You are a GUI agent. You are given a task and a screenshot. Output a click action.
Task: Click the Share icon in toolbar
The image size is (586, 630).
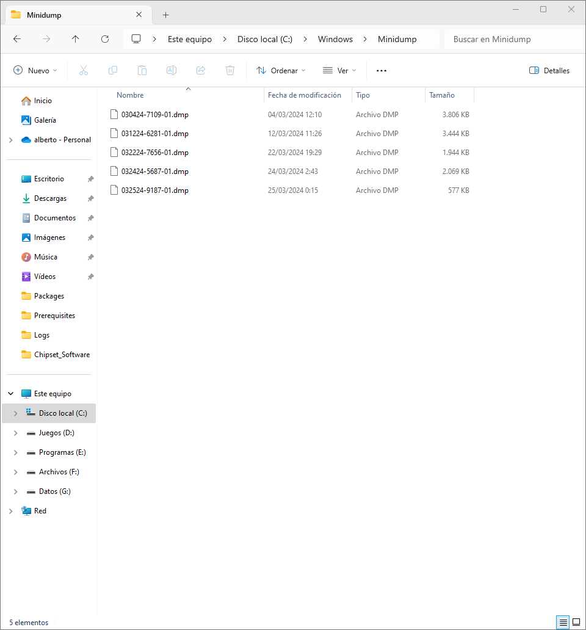[201, 70]
